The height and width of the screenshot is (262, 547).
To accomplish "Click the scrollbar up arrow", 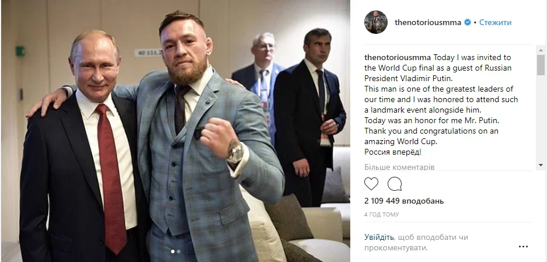I will 541,50.
